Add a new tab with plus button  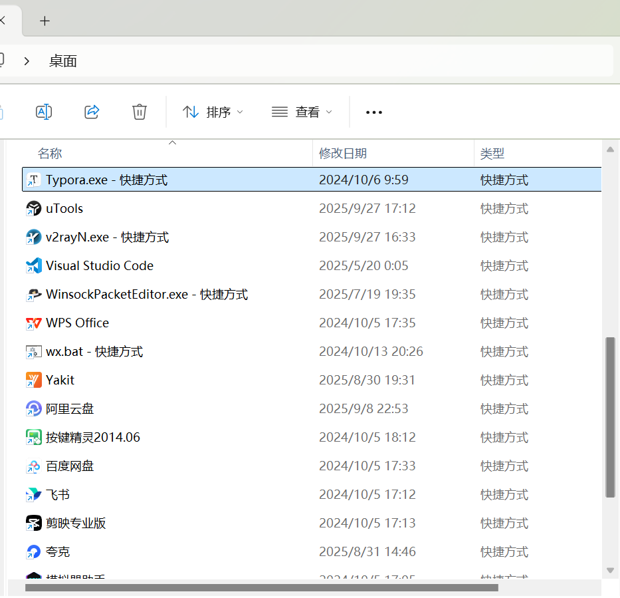point(45,21)
